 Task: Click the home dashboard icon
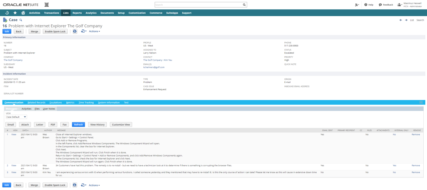[23, 13]
